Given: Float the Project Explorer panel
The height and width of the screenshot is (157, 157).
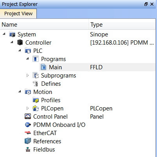Looking at the screenshot, I should [x=146, y=4].
